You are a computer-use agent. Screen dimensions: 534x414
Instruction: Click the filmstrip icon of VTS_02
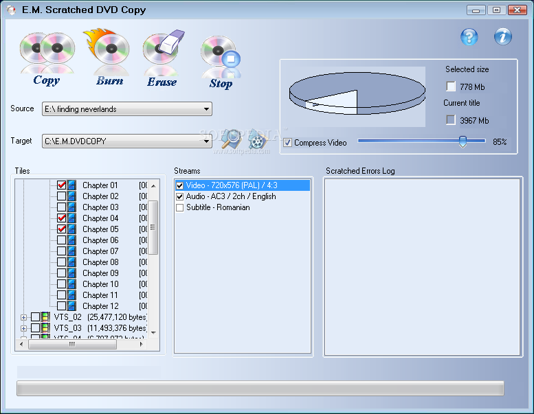45,317
